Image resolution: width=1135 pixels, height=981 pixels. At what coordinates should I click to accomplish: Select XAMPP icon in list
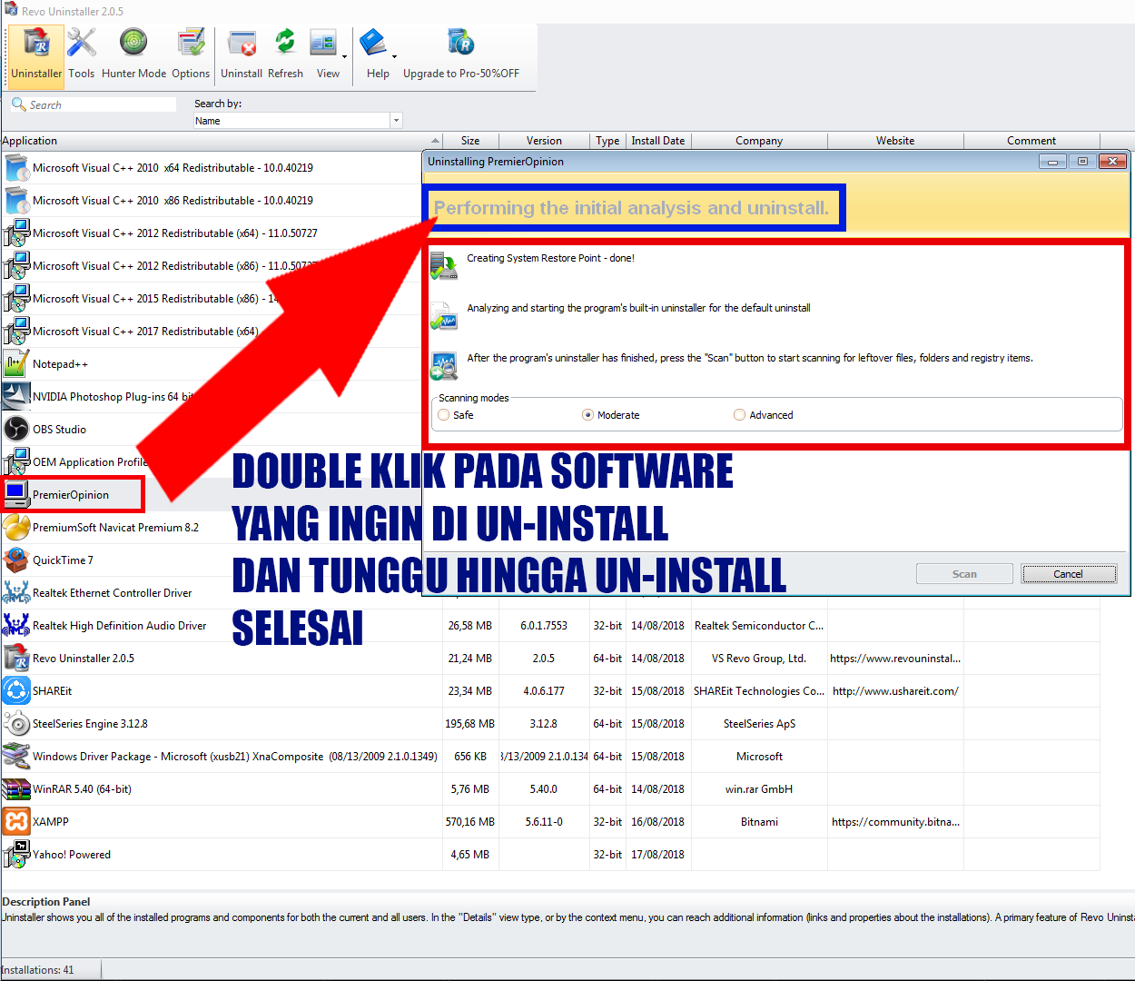tap(16, 822)
